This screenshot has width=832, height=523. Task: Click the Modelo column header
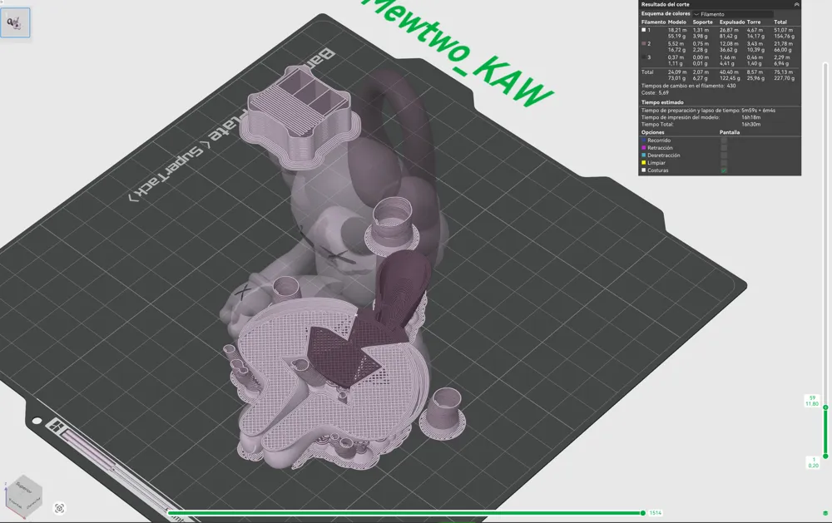click(676, 22)
